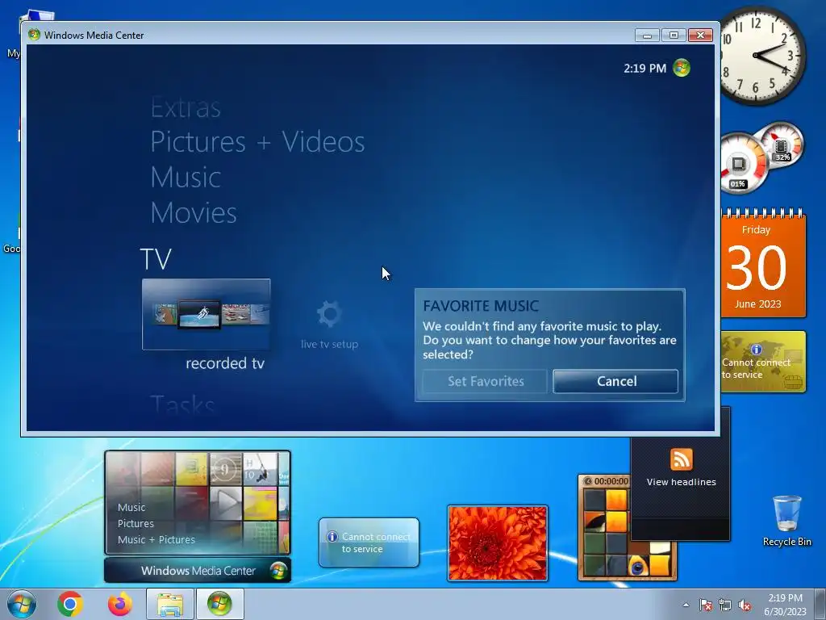Screen dimensions: 826x620
Task: Open the Movies menu category
Action: click(194, 212)
